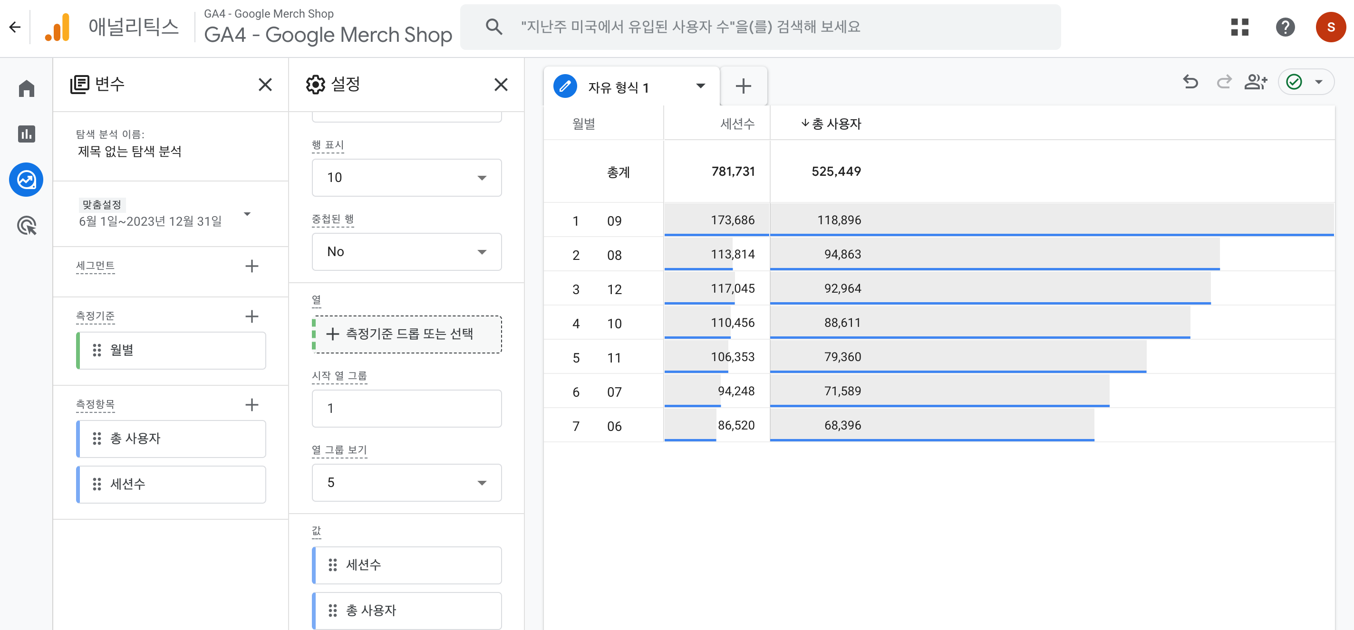Image resolution: width=1354 pixels, height=630 pixels.
Task: Open Reports bar chart icon in sidebar
Action: [x=26, y=134]
